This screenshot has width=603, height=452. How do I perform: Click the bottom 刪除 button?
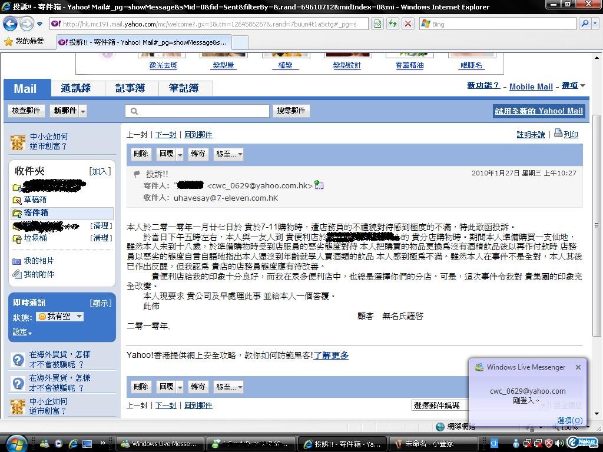point(141,387)
